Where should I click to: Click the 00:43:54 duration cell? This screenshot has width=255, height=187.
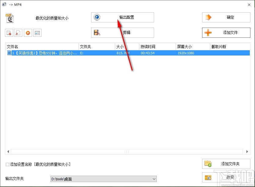pyautogui.click(x=148, y=53)
